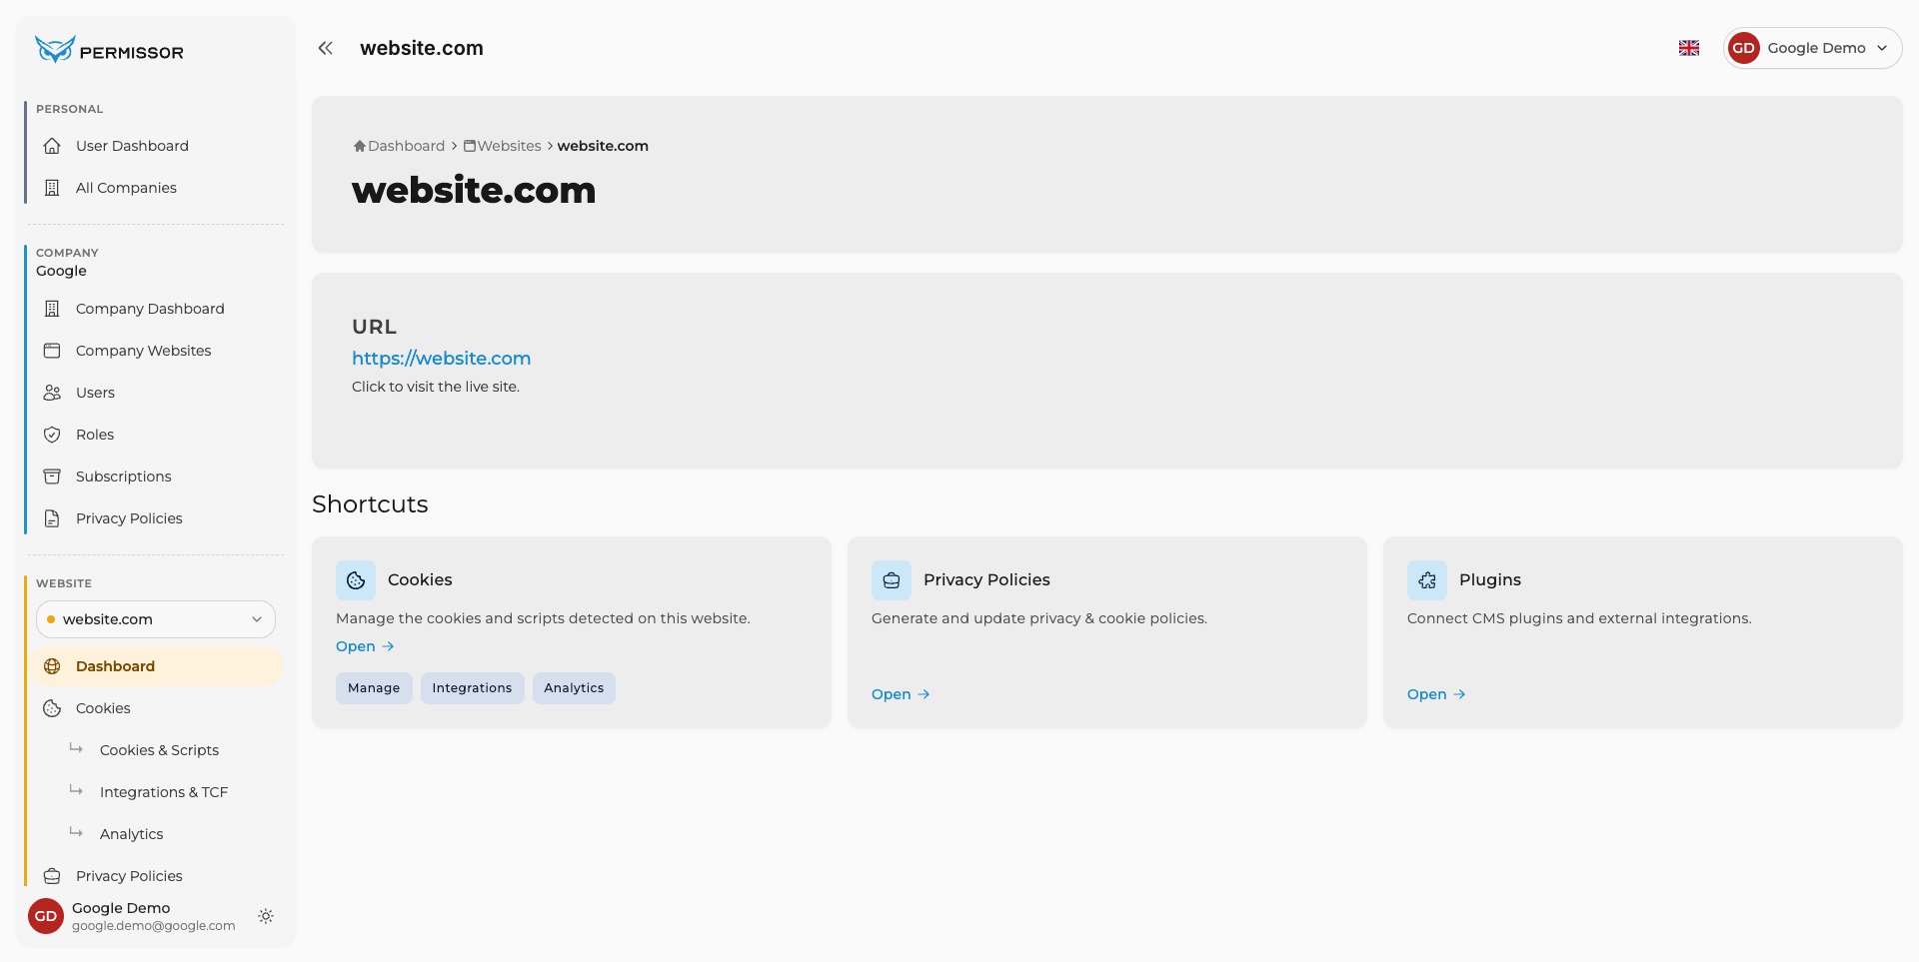This screenshot has height=962, width=1919.
Task: Click the Permissor owl logo
Action: [x=55, y=49]
